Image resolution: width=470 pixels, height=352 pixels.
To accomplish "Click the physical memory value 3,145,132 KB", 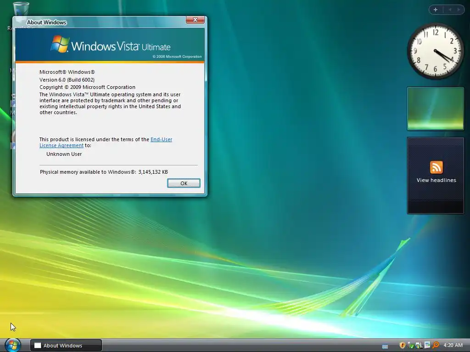I will point(153,172).
